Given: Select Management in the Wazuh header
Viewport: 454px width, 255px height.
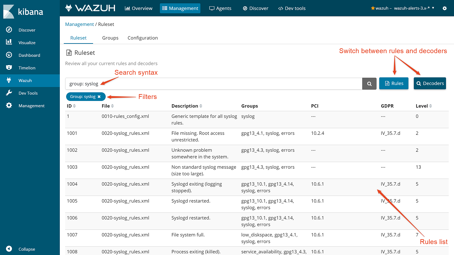Looking at the screenshot, I should point(180,8).
